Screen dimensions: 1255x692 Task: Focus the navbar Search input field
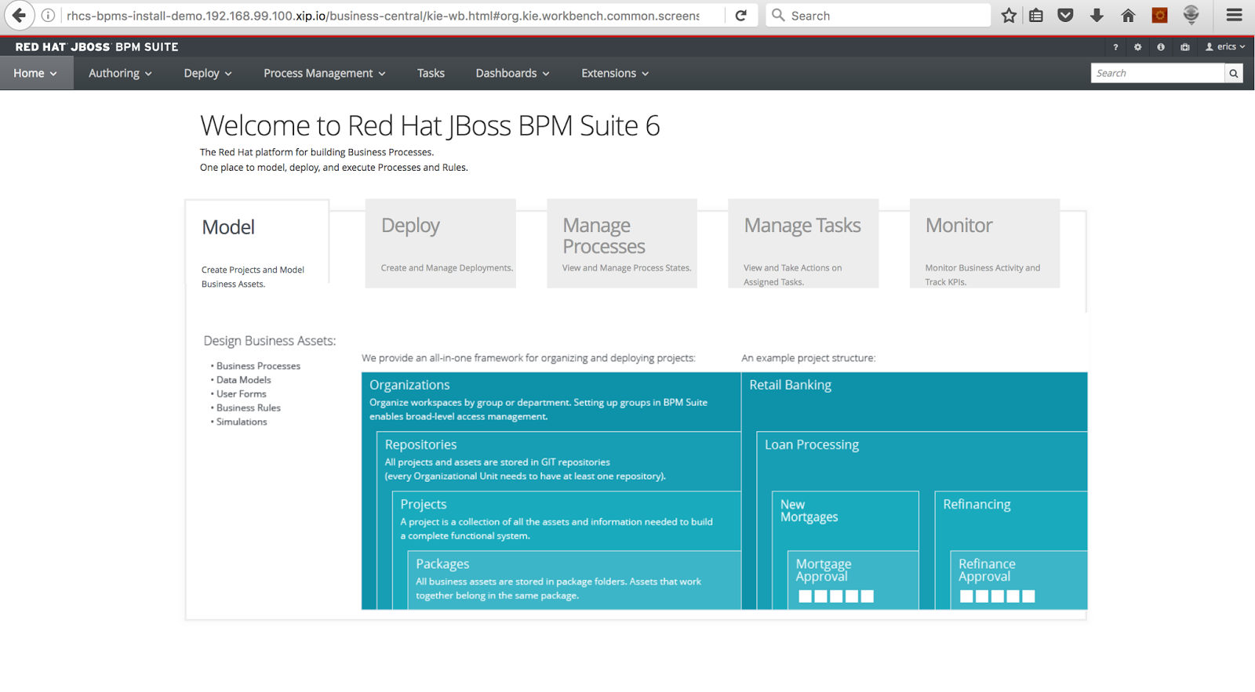(1158, 74)
